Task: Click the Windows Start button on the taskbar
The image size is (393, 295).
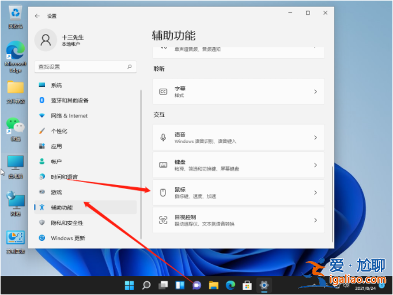Action: (129, 285)
